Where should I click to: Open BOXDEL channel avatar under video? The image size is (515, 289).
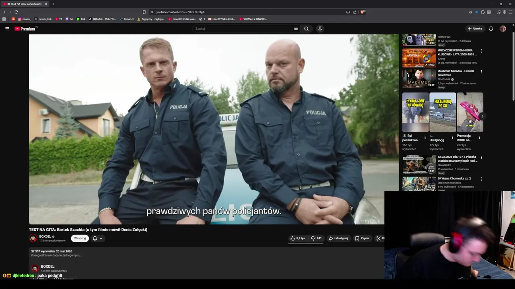click(x=33, y=238)
